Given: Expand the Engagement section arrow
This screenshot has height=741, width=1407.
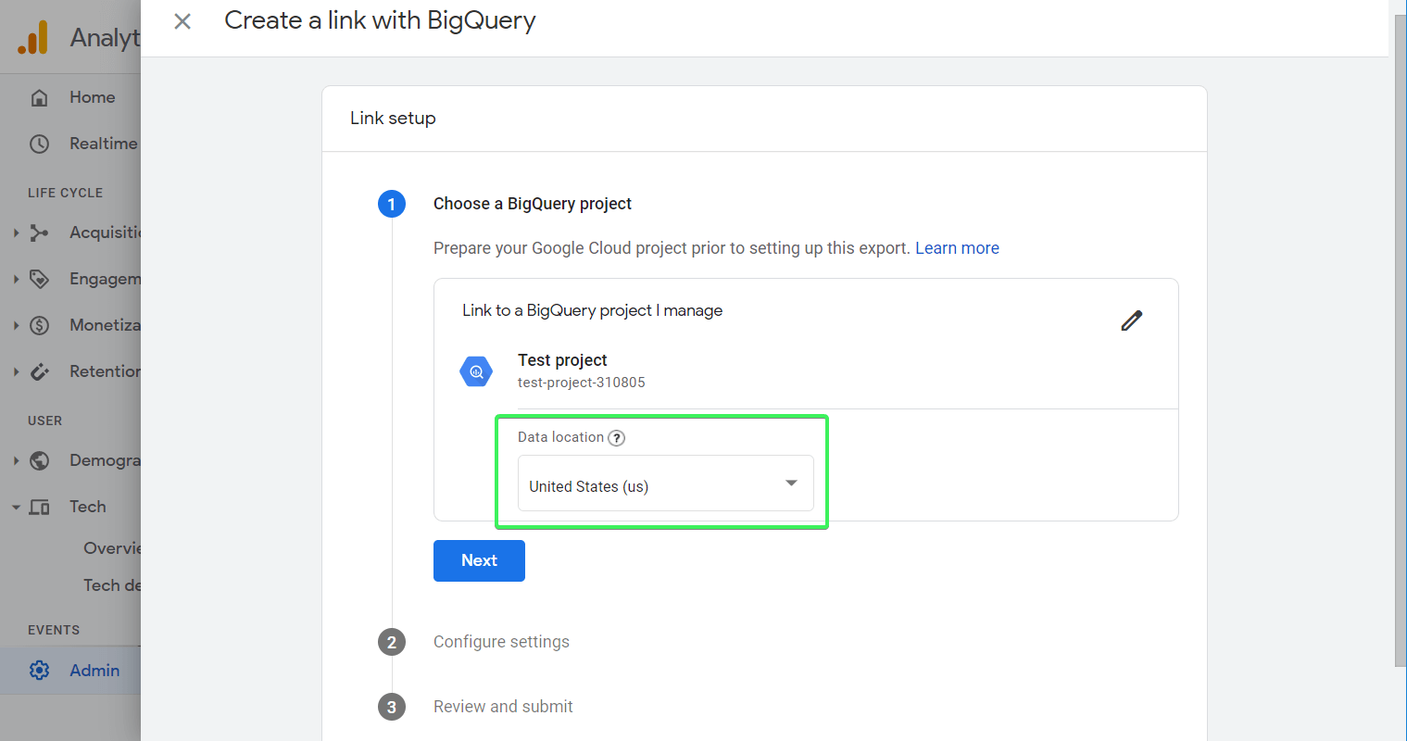Looking at the screenshot, I should point(16,279).
